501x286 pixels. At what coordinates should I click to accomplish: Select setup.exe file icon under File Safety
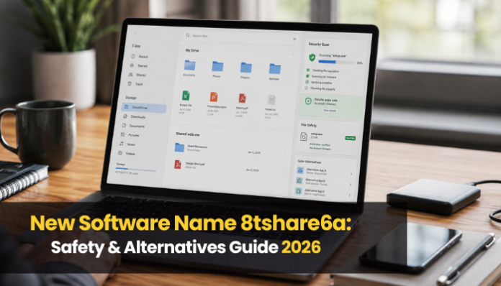[x=304, y=137]
